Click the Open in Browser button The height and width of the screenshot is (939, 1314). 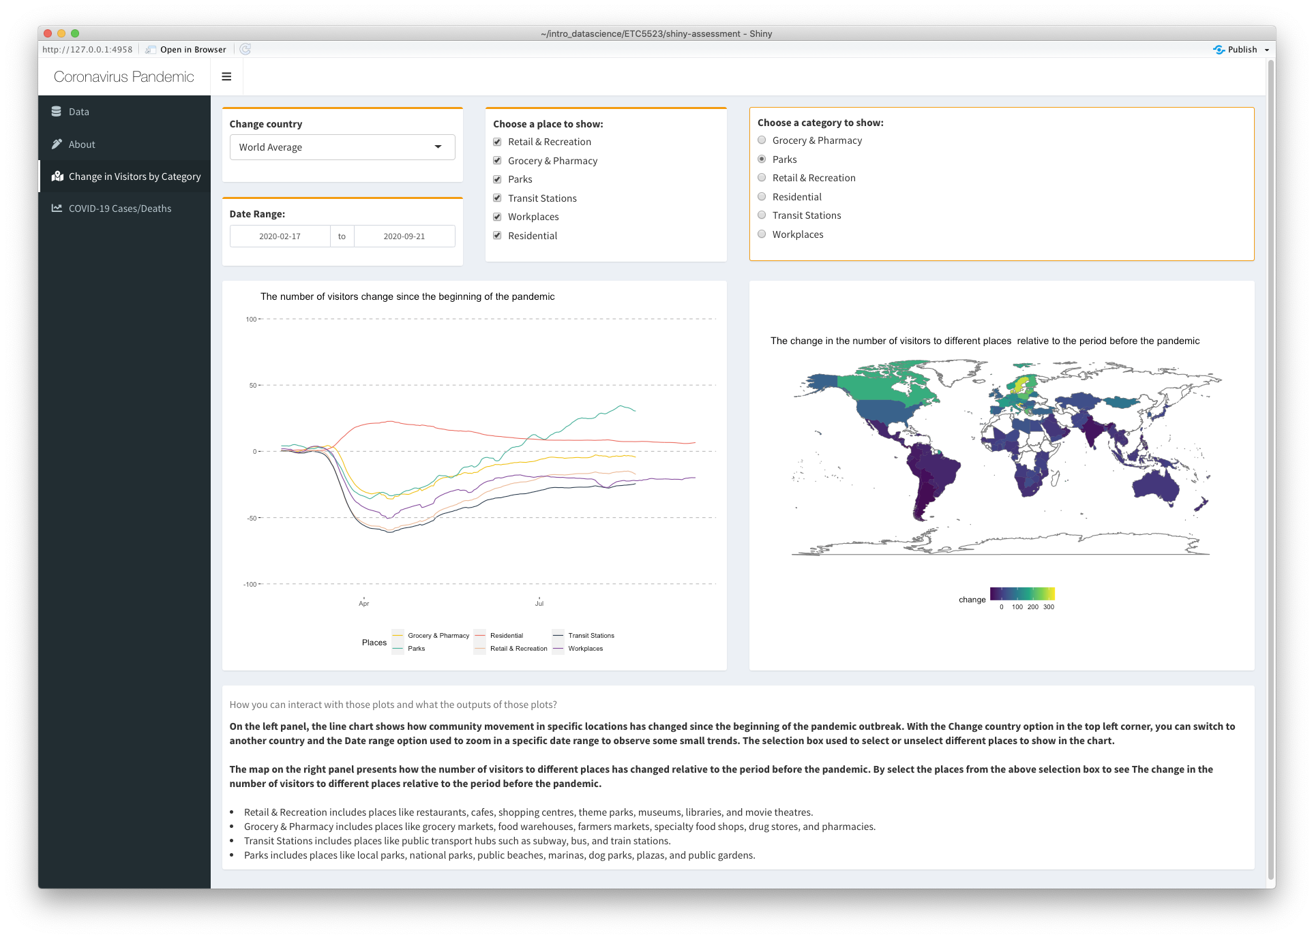point(185,50)
